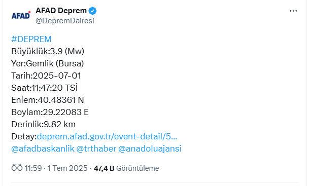312x186 pixels.
Task: Click the Saat:11:47:20 TSİ text line
Action: point(44,88)
